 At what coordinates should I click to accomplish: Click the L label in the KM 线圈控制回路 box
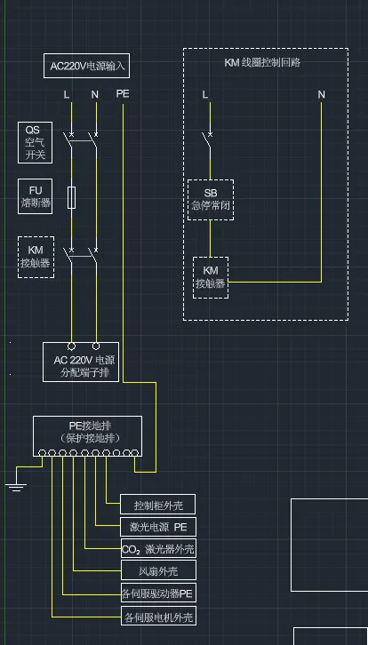[205, 95]
